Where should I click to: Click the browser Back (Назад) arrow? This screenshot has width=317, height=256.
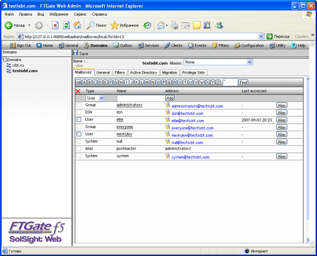[8, 25]
